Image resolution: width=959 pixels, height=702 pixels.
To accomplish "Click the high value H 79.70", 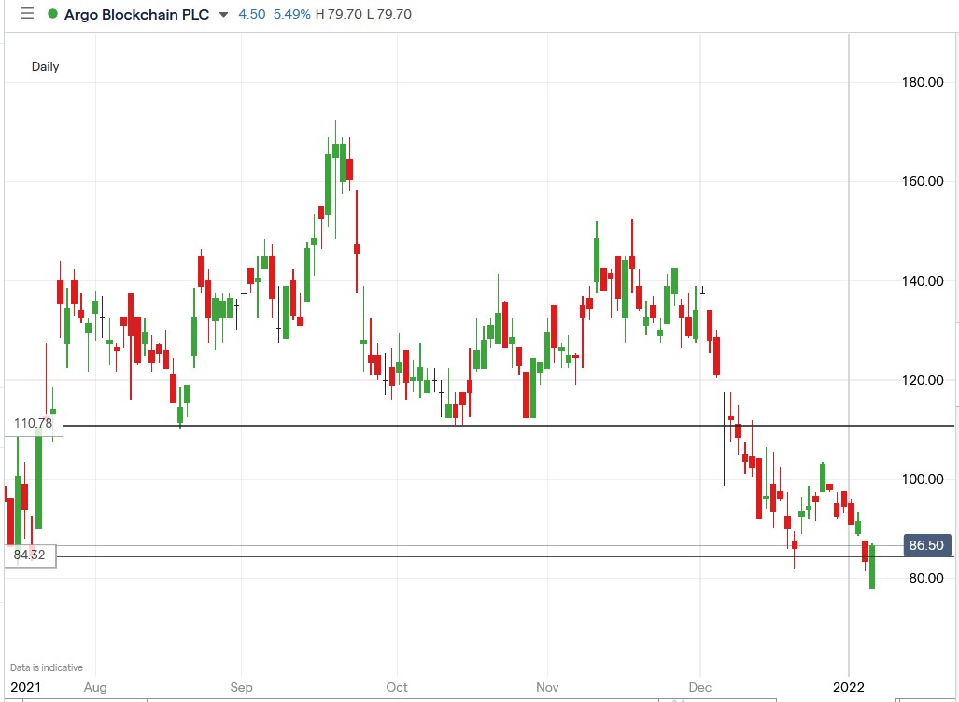I will click(x=338, y=15).
